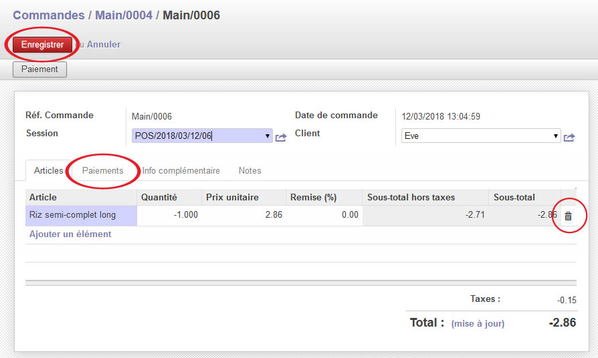Go back to Main/0004 breadcrumb
This screenshot has width=598, height=358.
click(124, 15)
